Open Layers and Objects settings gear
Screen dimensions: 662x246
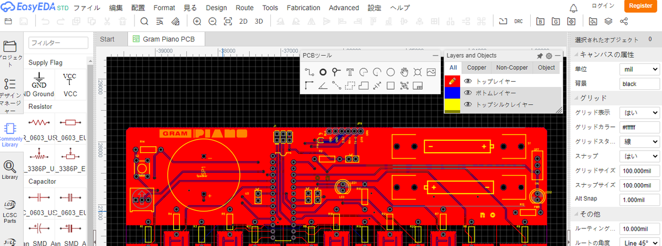pos(549,56)
